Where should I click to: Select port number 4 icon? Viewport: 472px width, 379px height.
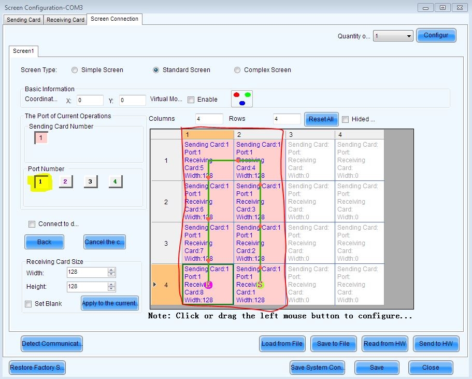point(115,181)
